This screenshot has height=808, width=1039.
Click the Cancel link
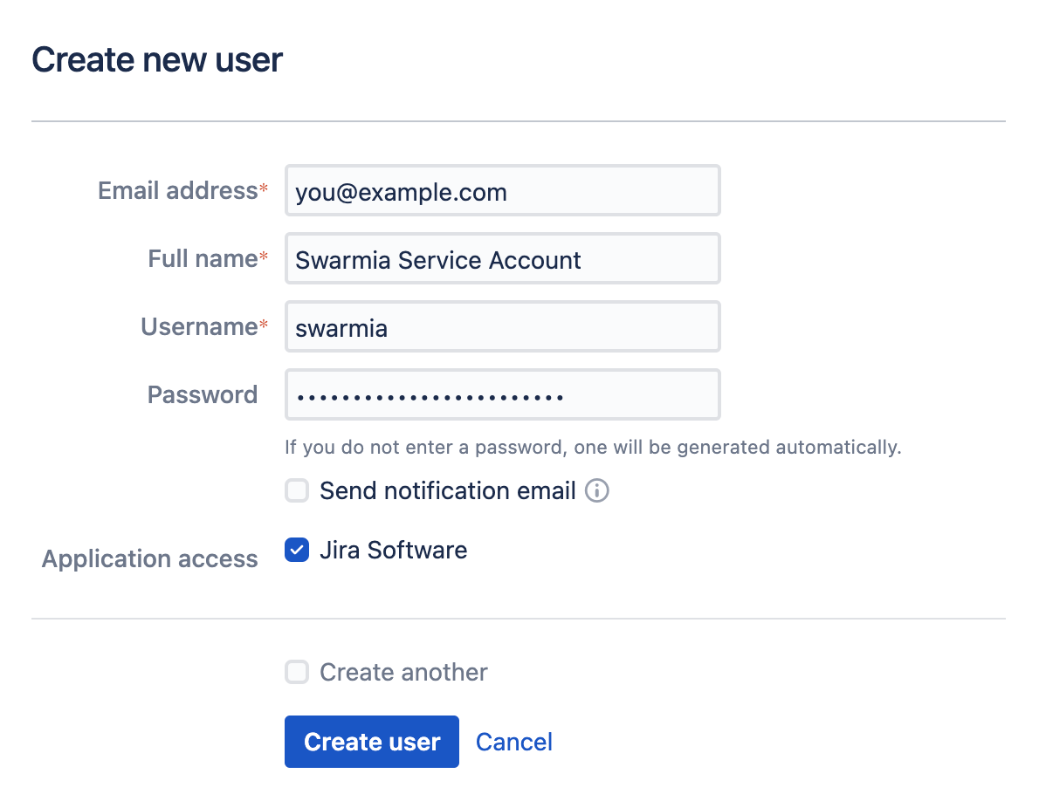pyautogui.click(x=514, y=742)
